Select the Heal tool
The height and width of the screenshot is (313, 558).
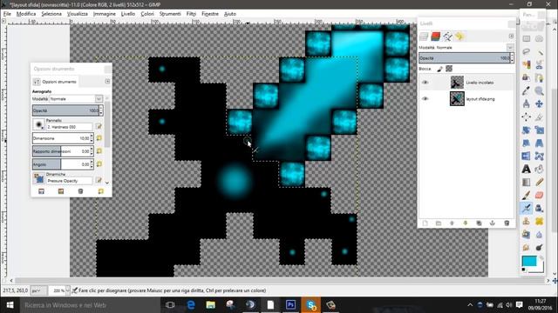[540, 221]
